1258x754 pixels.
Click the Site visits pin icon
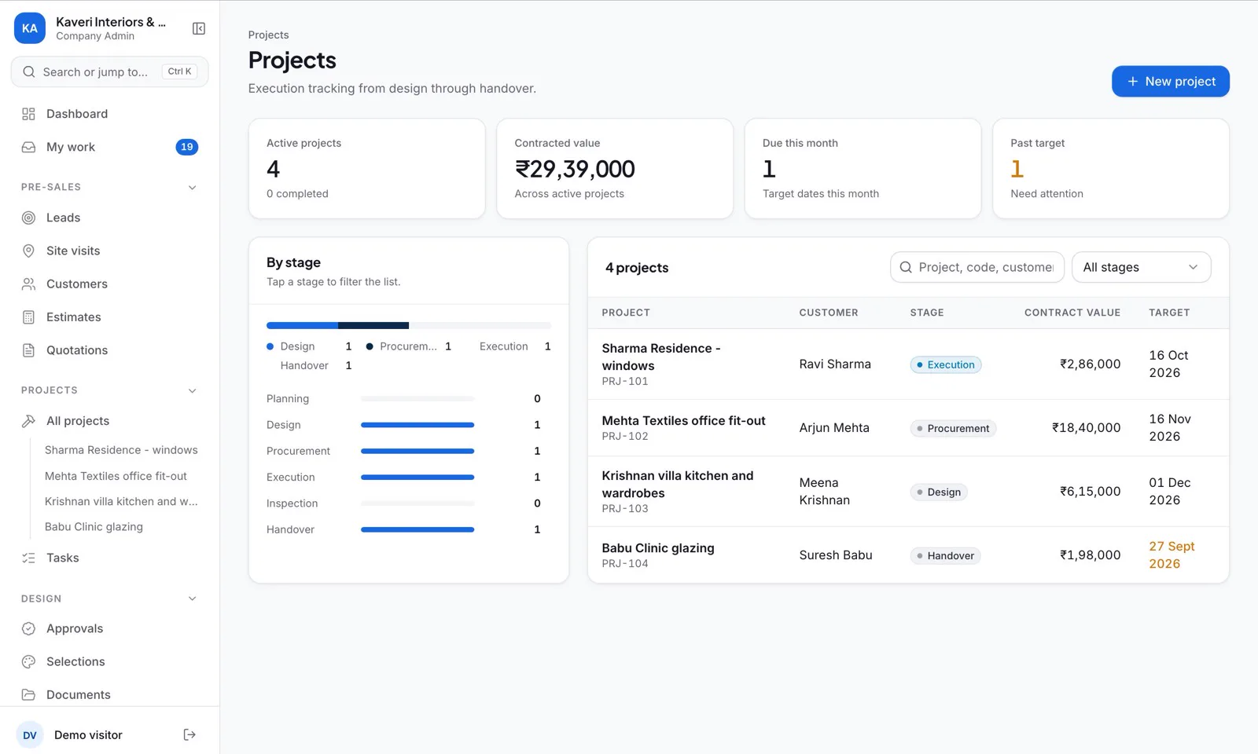28,251
